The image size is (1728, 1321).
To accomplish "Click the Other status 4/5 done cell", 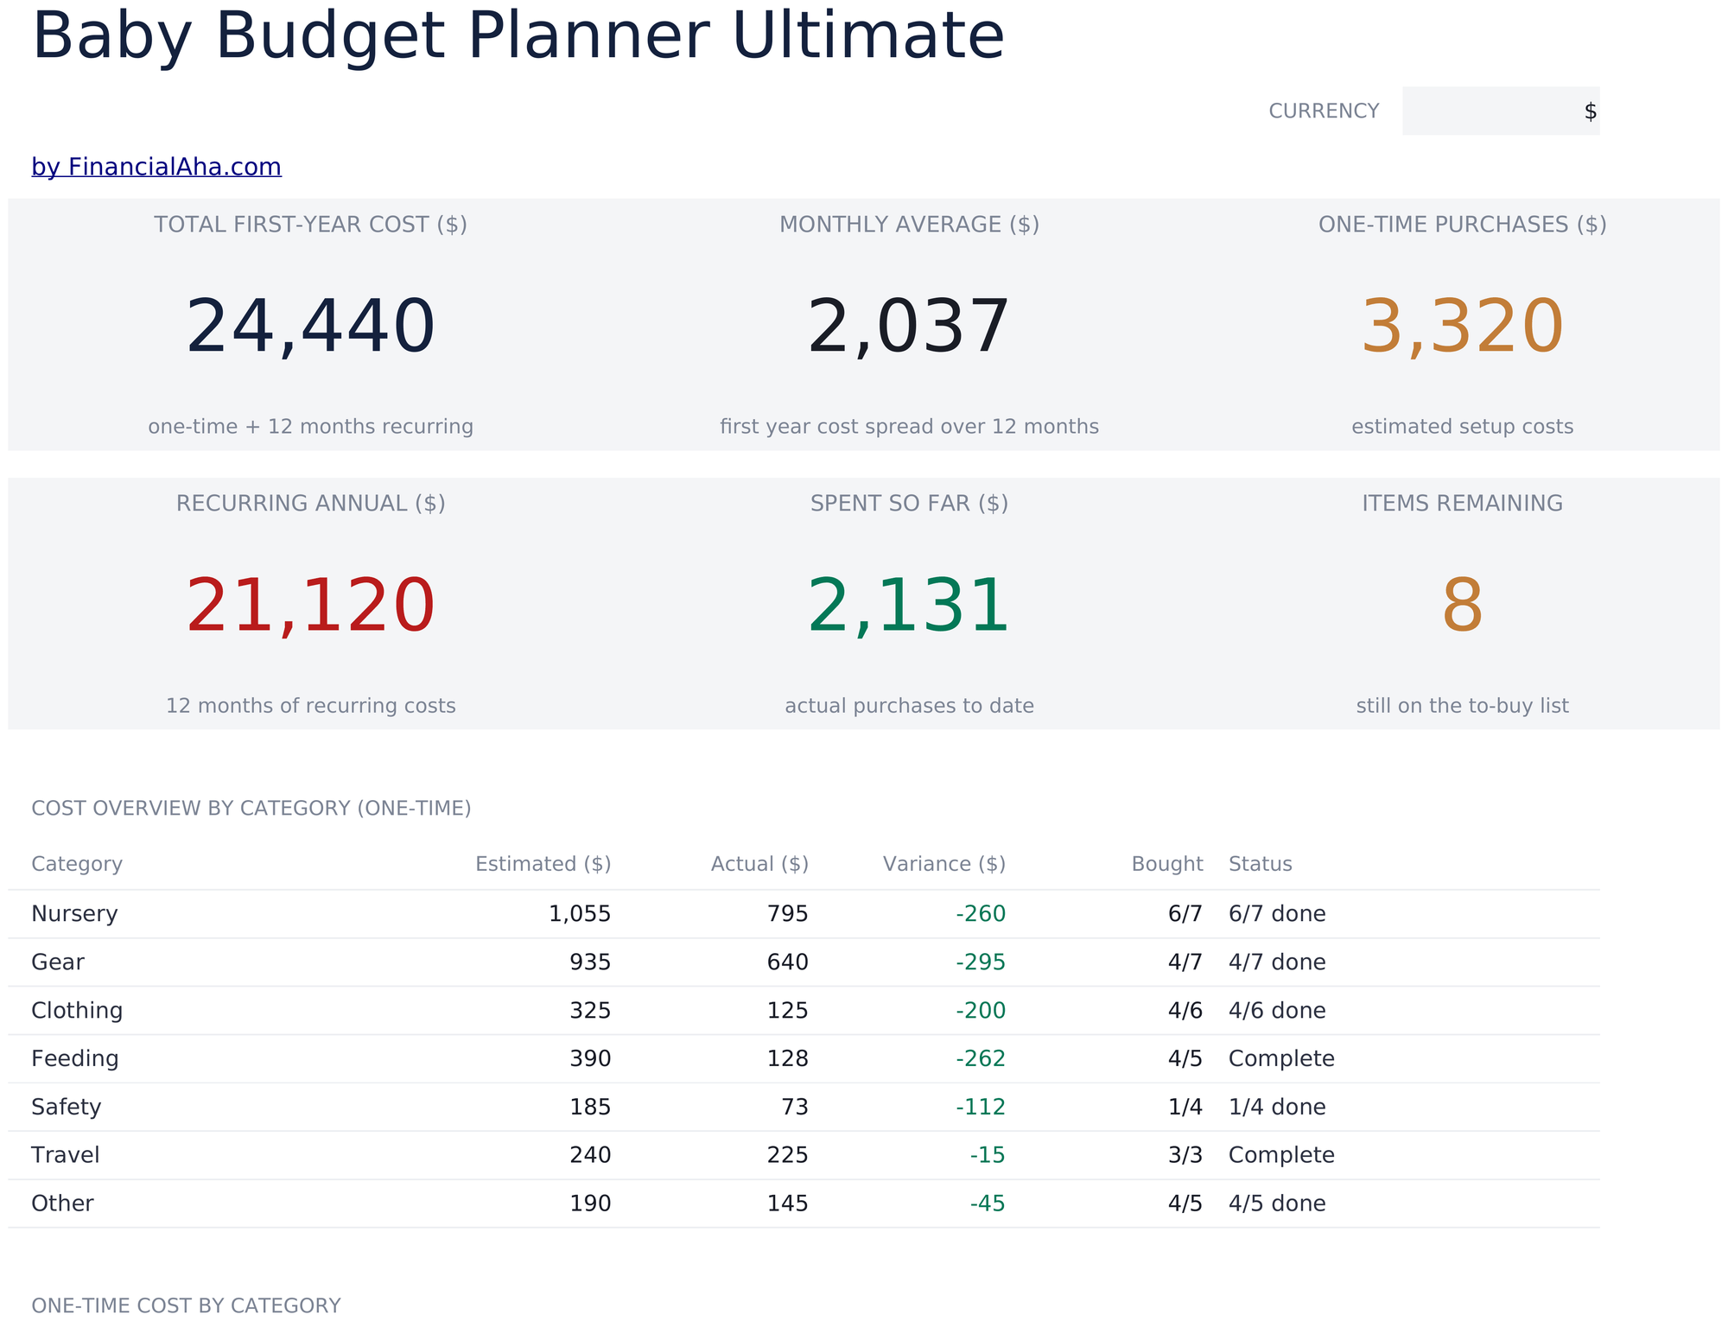I will pyautogui.click(x=1277, y=1204).
